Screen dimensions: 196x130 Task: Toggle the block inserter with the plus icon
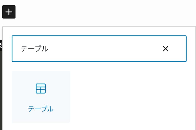9,12
